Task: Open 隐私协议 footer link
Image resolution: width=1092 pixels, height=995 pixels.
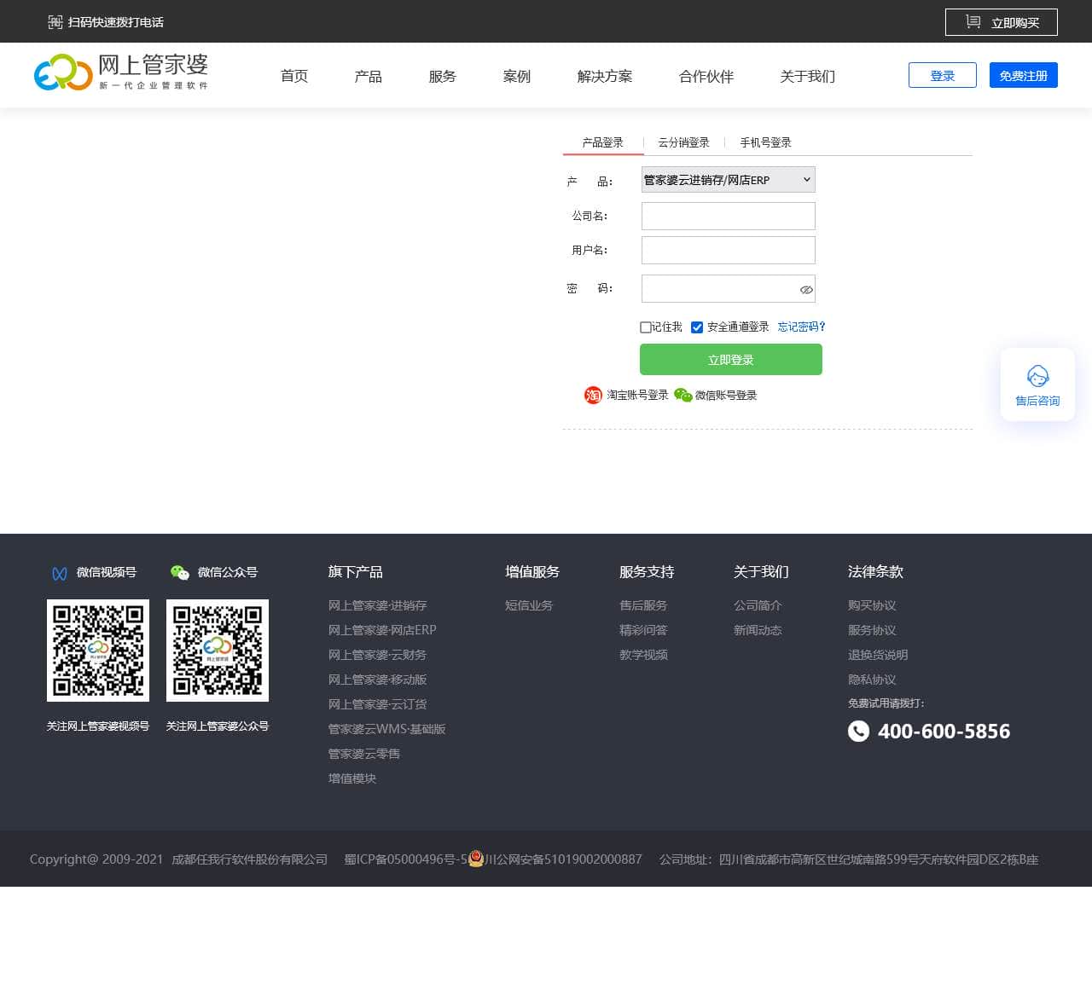Action: point(872,680)
